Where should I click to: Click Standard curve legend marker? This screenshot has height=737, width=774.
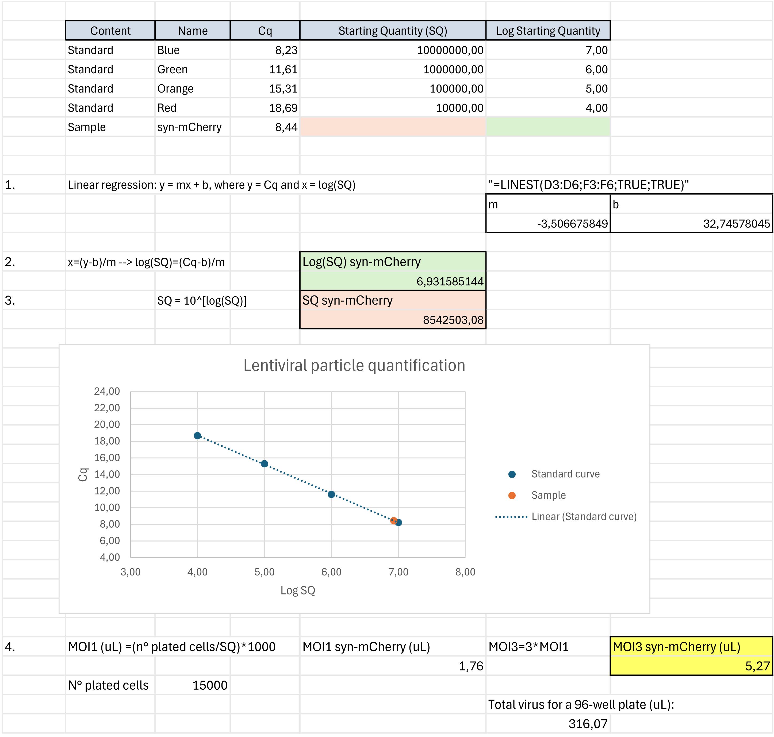pyautogui.click(x=512, y=474)
